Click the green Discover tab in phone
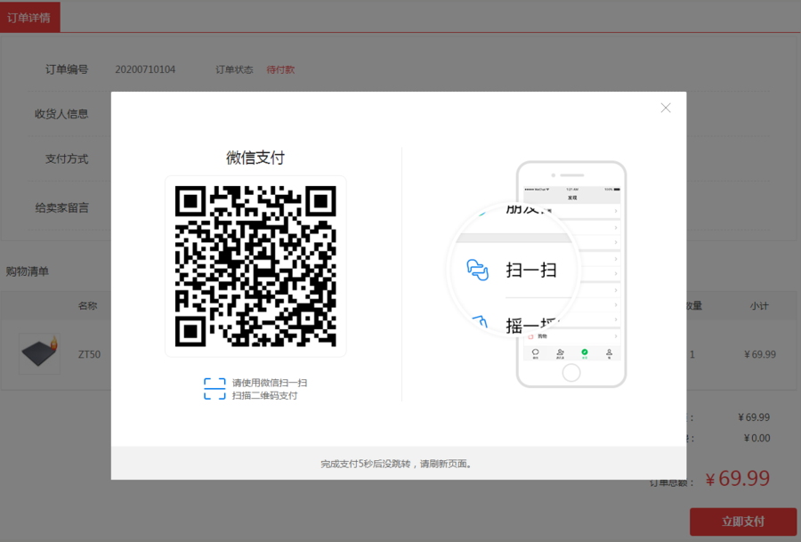This screenshot has width=801, height=542. tap(585, 353)
